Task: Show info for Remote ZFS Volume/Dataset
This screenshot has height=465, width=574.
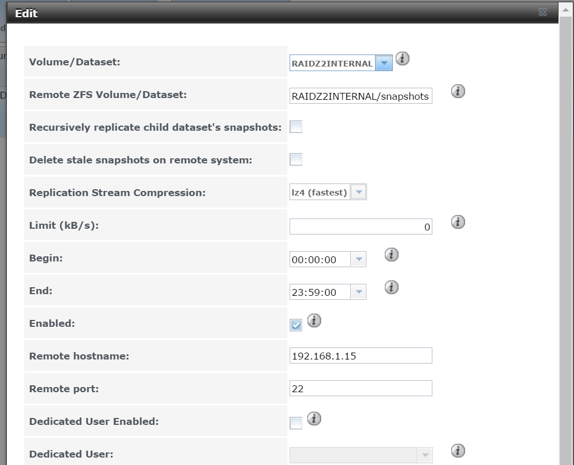Action: (x=458, y=91)
